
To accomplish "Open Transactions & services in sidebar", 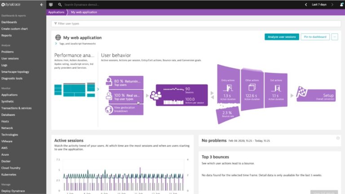I will tap(17, 108).
